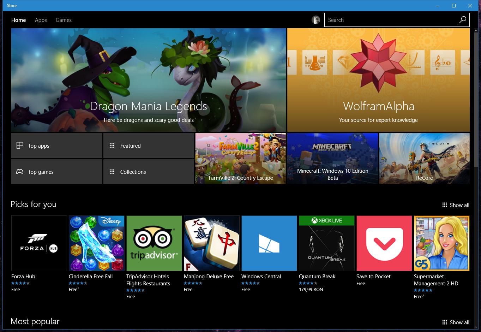Click Cinderella Free Fall title text

click(x=91, y=277)
